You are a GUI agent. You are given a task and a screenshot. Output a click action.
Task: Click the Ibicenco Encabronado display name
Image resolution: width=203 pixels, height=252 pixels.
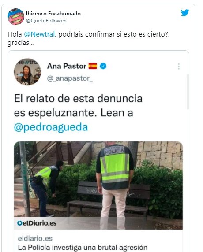click(54, 14)
